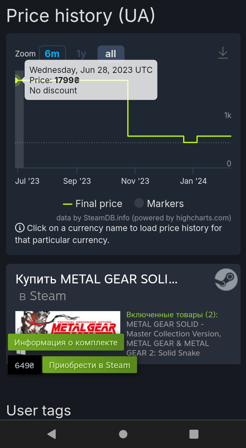Tap the Android recent apps square
Viewport: 246px width, 448px height.
(x=194, y=434)
